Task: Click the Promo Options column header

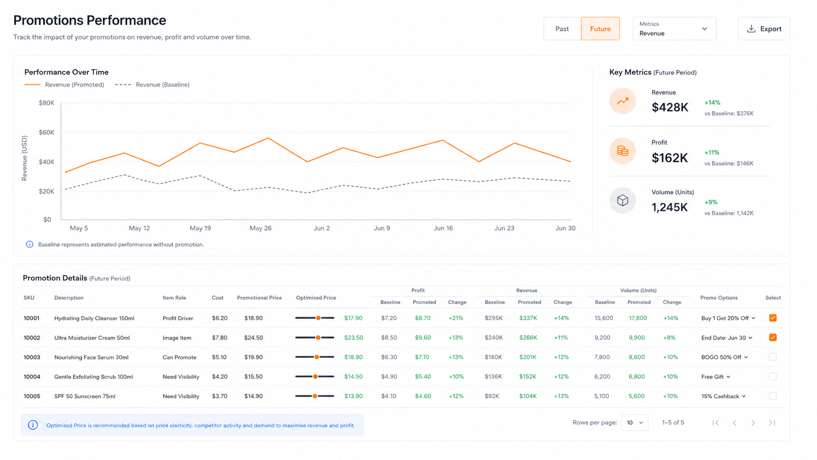Action: pos(719,298)
